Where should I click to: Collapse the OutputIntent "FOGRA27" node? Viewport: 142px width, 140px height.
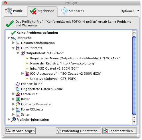[18, 53]
